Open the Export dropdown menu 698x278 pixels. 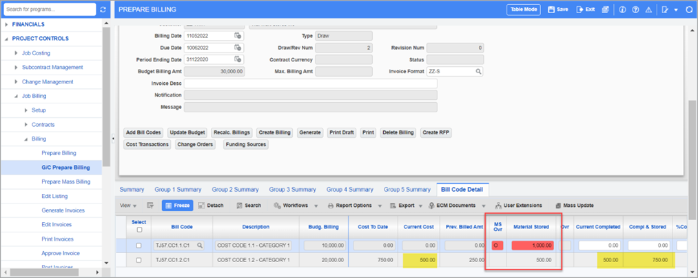(404, 206)
